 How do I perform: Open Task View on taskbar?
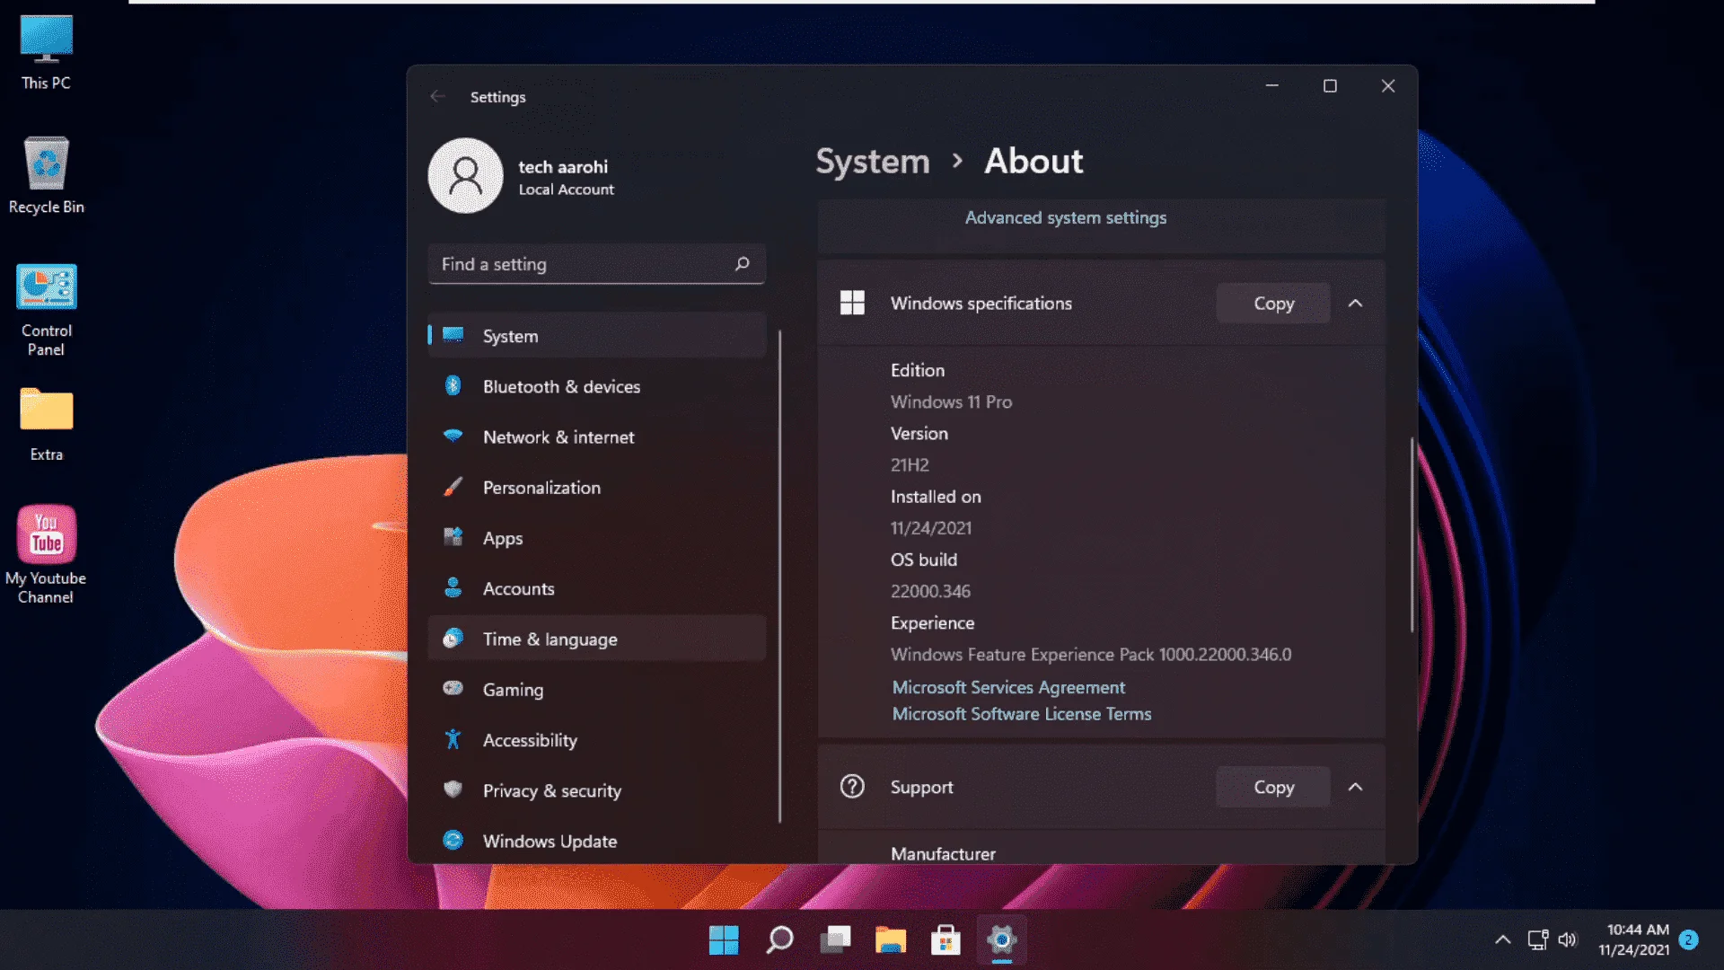tap(835, 940)
